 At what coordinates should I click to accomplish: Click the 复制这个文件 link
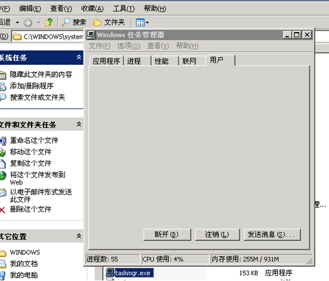click(x=30, y=163)
